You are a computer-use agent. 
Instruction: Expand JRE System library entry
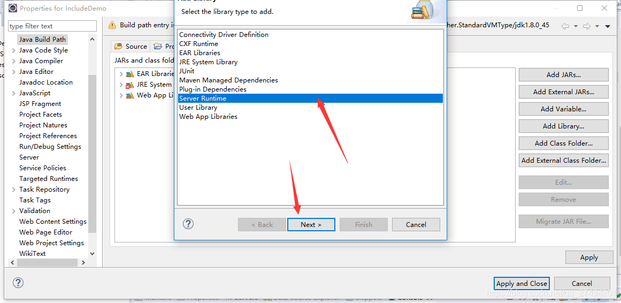121,85
